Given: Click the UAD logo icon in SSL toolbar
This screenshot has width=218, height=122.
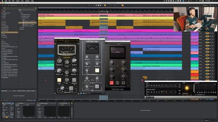Looking at the screenshot, I should tap(81, 94).
